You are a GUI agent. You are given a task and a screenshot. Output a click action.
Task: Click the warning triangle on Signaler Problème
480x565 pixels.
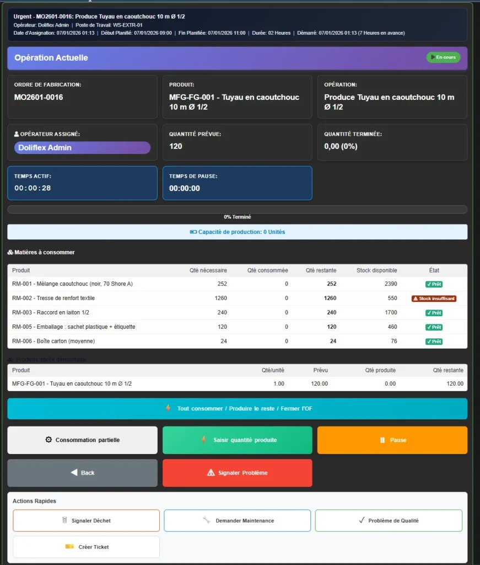click(x=211, y=473)
